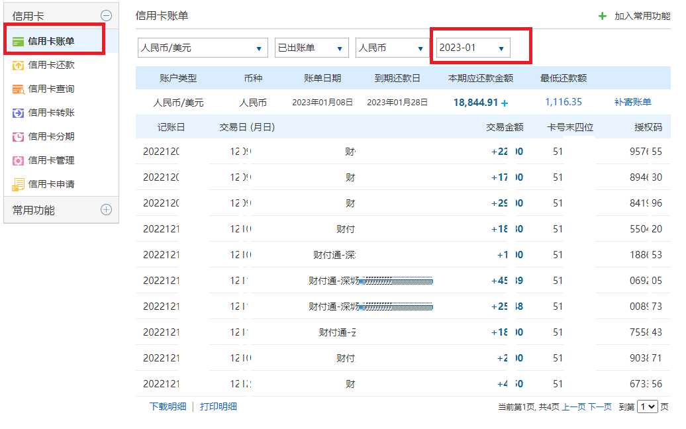The height and width of the screenshot is (429, 686).
Task: Click the green plus 加入常用功能 icon
Action: click(602, 16)
